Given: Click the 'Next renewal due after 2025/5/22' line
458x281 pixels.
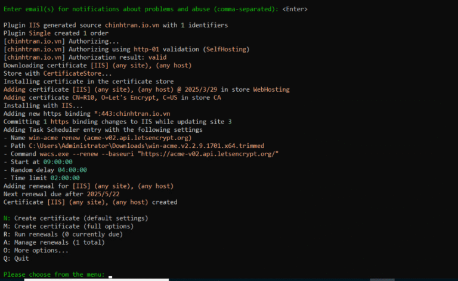Looking at the screenshot, I should [61, 194].
